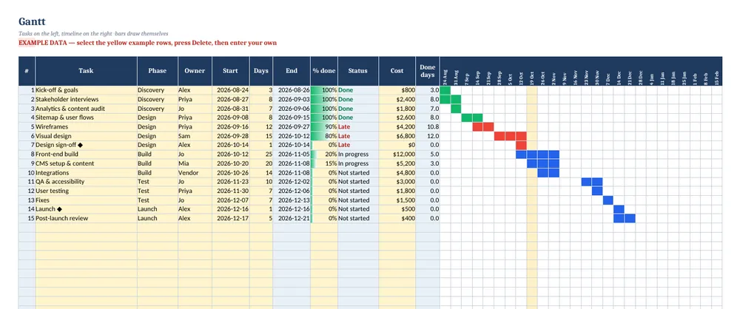The image size is (740, 309).
Task: Select the 80% done cell
Action: 324,136
